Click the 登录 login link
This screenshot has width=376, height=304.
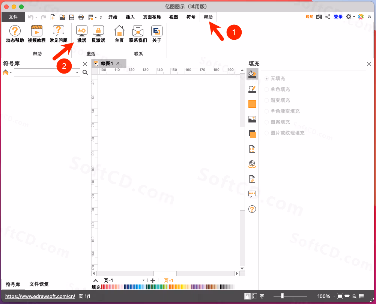point(338,17)
